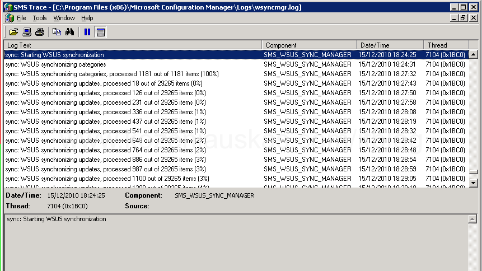Click Date/Time cell '15/12/2010 18:28:08'
This screenshot has height=271, width=482.
click(x=387, y=112)
